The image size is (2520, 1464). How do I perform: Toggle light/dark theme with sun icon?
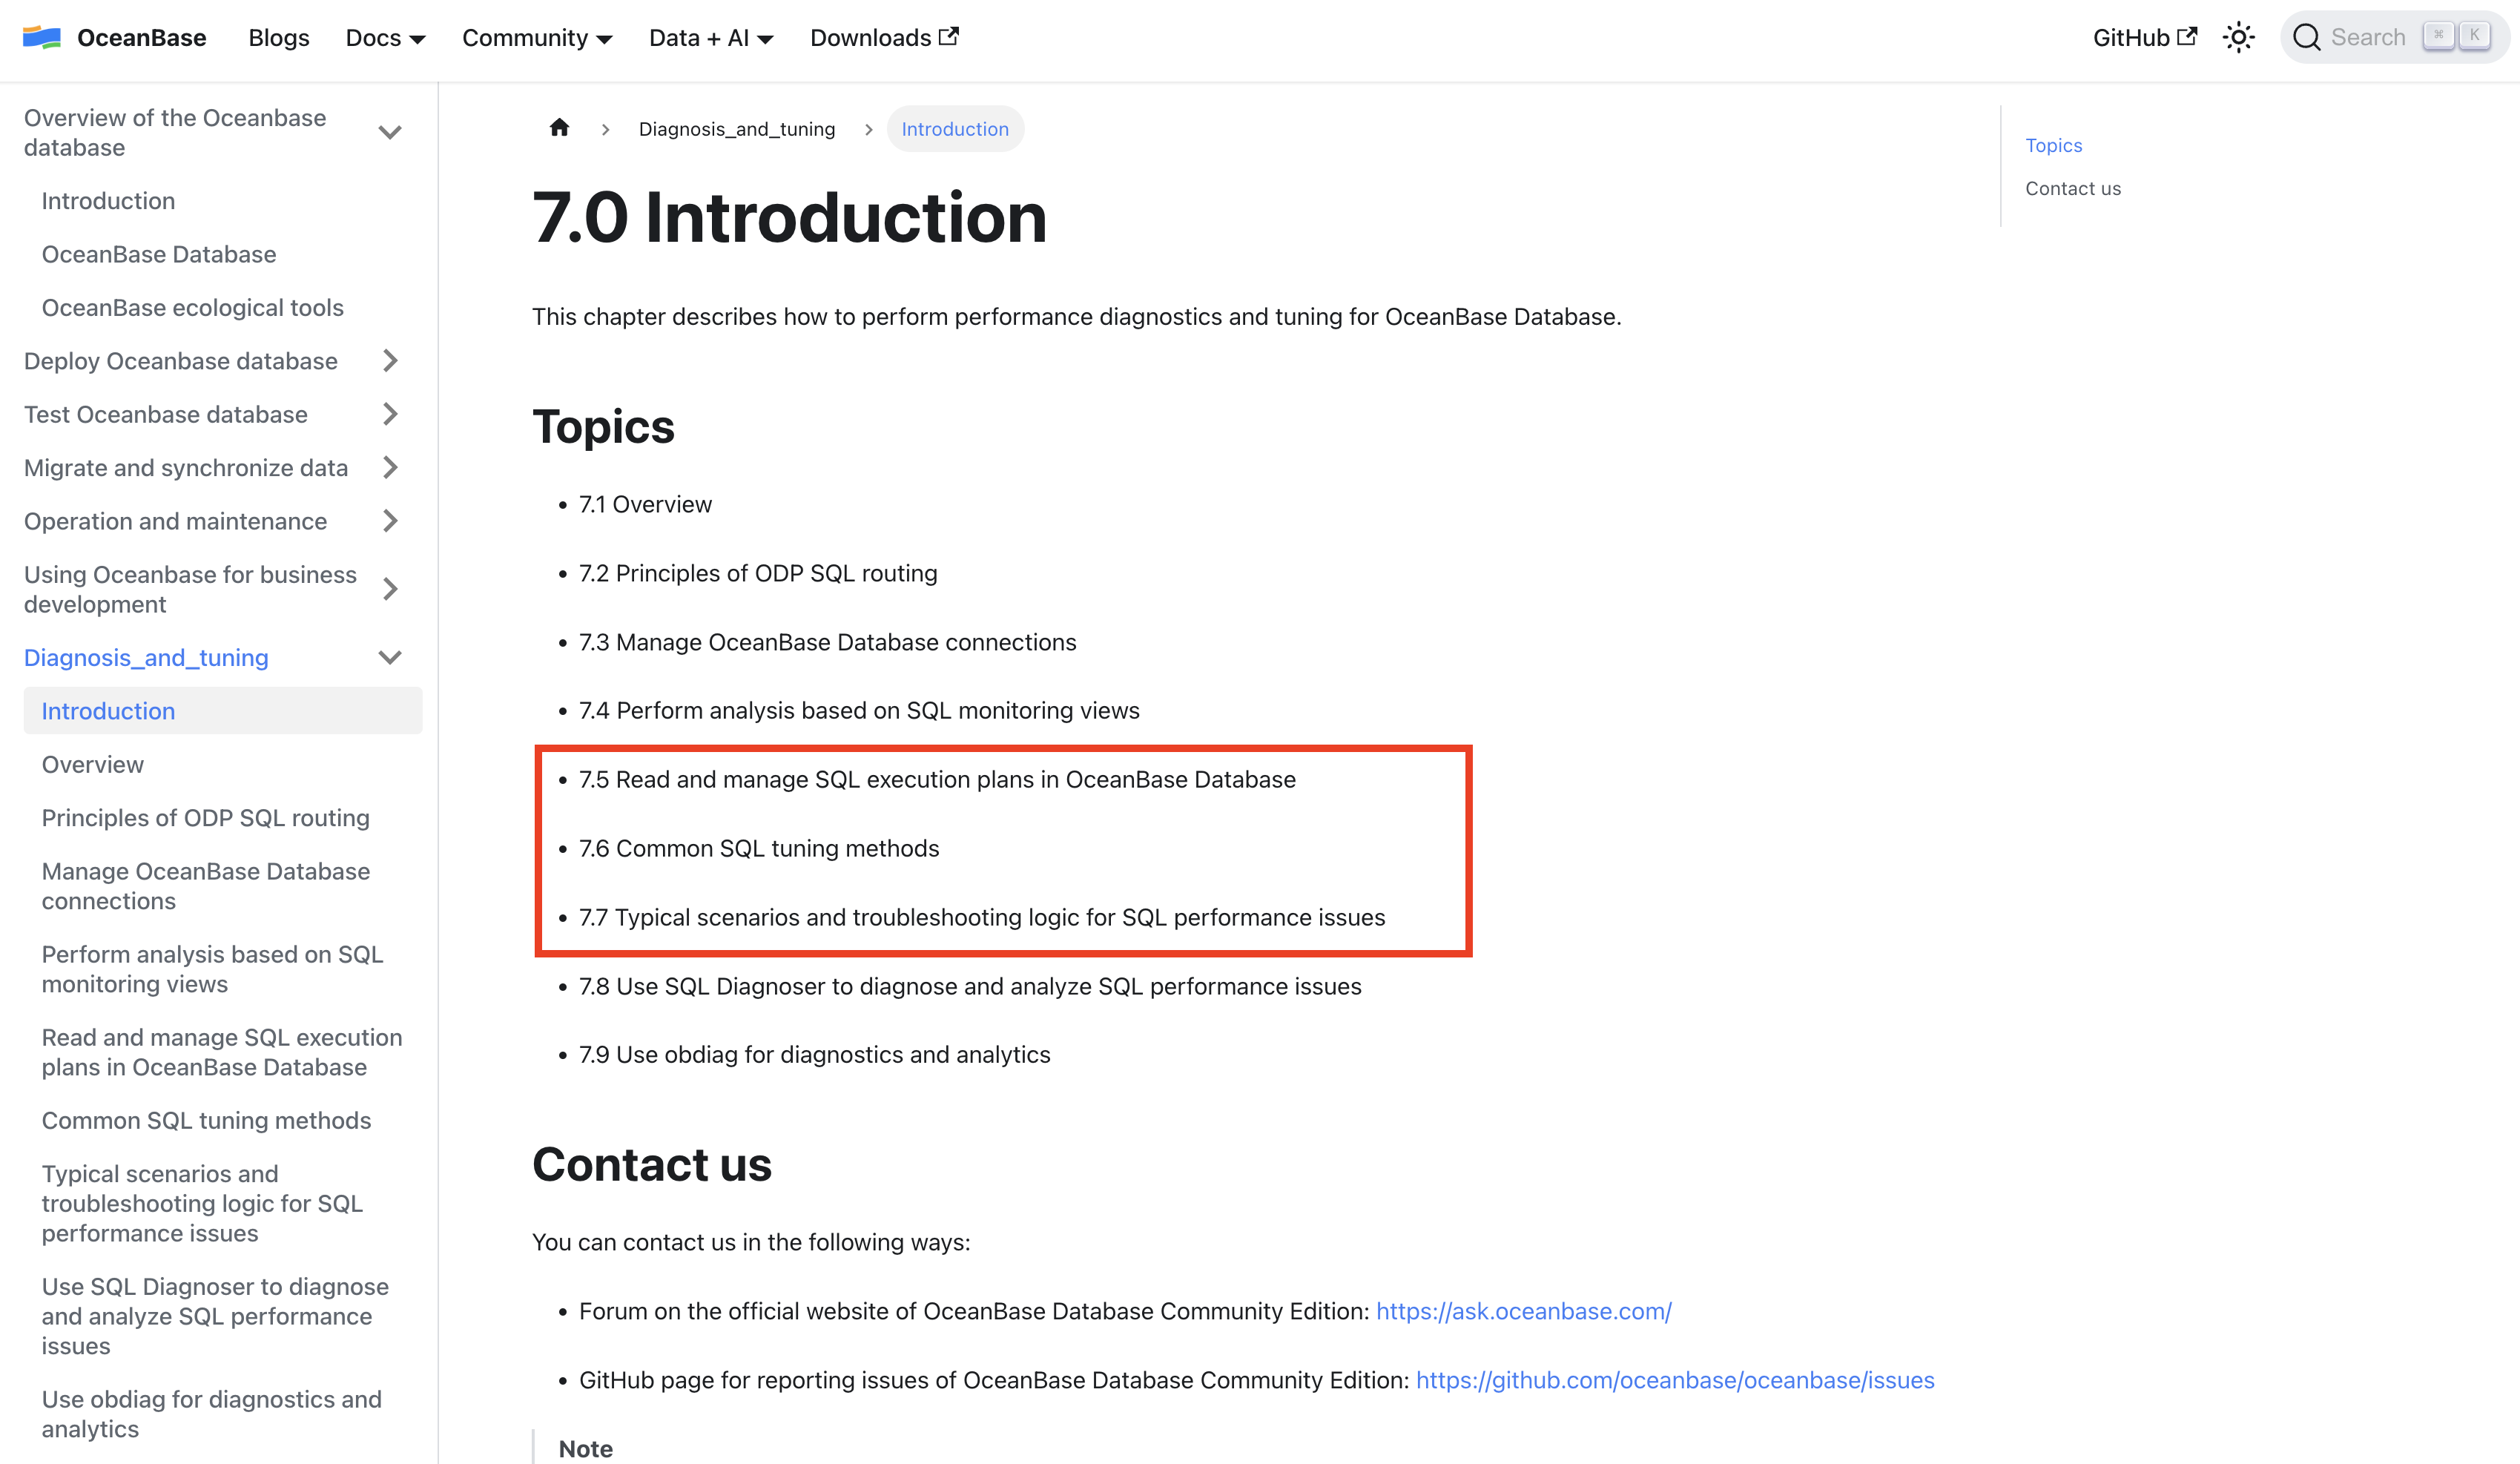[x=2238, y=36]
